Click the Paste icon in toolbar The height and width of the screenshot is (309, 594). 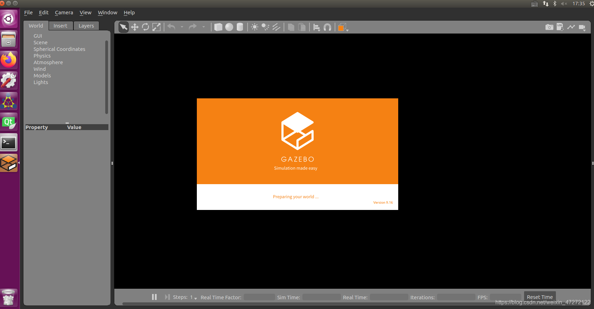pos(302,27)
